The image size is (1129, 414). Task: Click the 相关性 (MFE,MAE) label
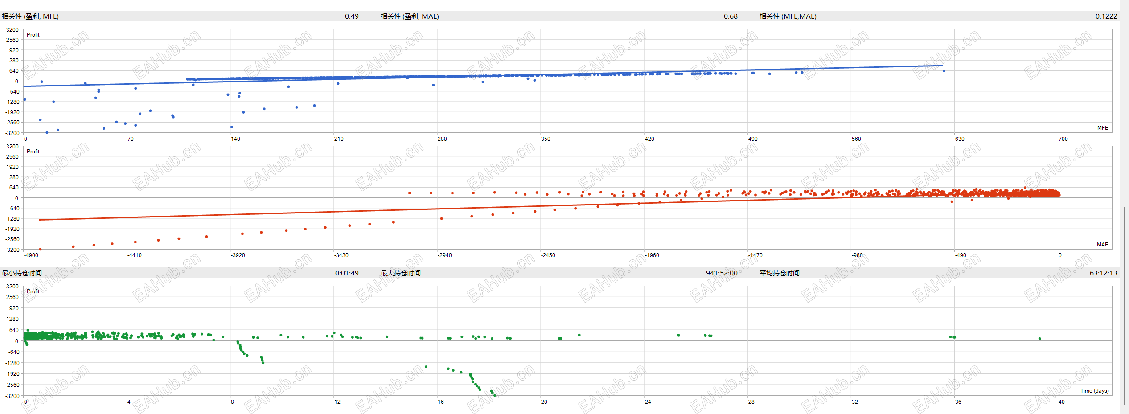pos(788,16)
